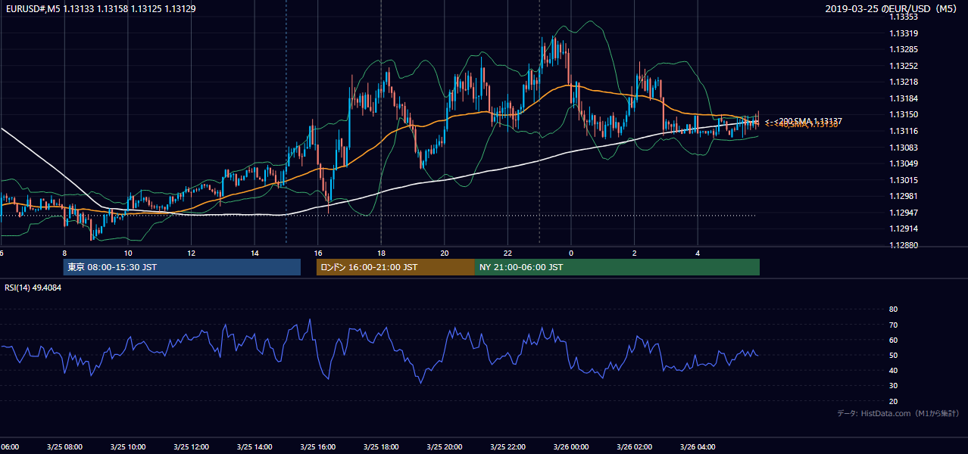Click hour label 18 under price chart
968x454 pixels.
pyautogui.click(x=382, y=253)
